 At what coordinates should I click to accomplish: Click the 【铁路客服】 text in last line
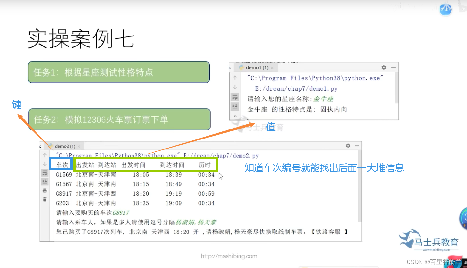329,232
